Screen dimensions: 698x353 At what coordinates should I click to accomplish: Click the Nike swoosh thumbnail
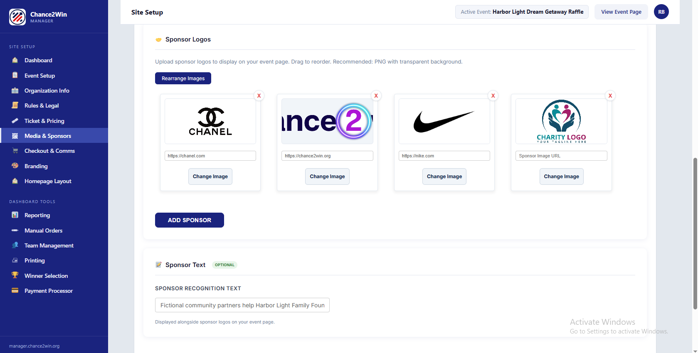point(444,121)
